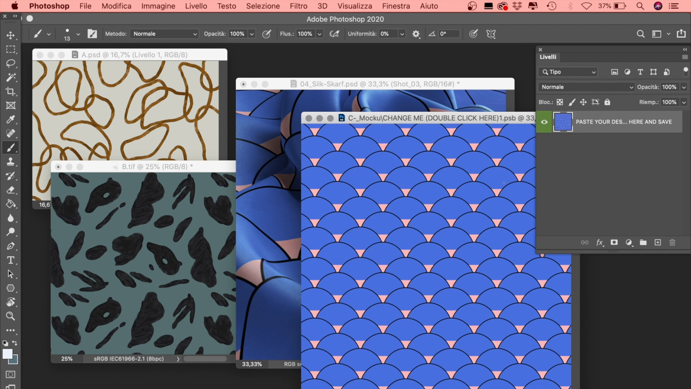Screen dimensions: 691x389
Task: Toggle the brush settings panel button
Action: [x=92, y=34]
